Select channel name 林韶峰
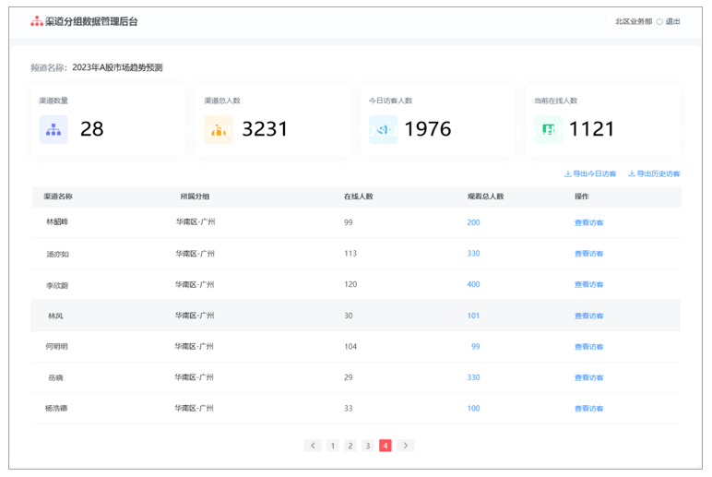Viewport: 712px width, 477px height. pyautogui.click(x=57, y=221)
